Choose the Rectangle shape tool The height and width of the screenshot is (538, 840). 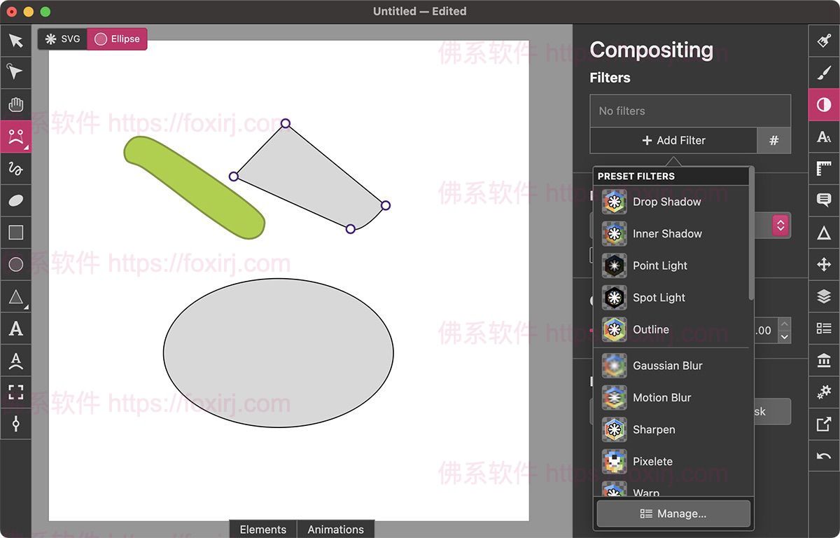[x=16, y=232]
